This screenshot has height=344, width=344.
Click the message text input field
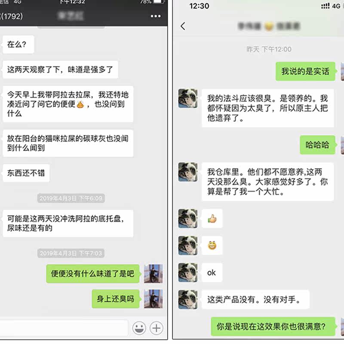[64, 328]
